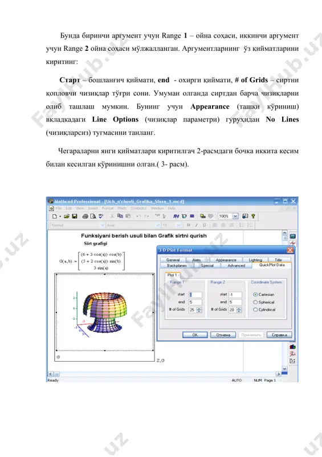Screen dimensions: 322x457
Task: Switch to the Backplanes tab
Action: (x=177, y=266)
